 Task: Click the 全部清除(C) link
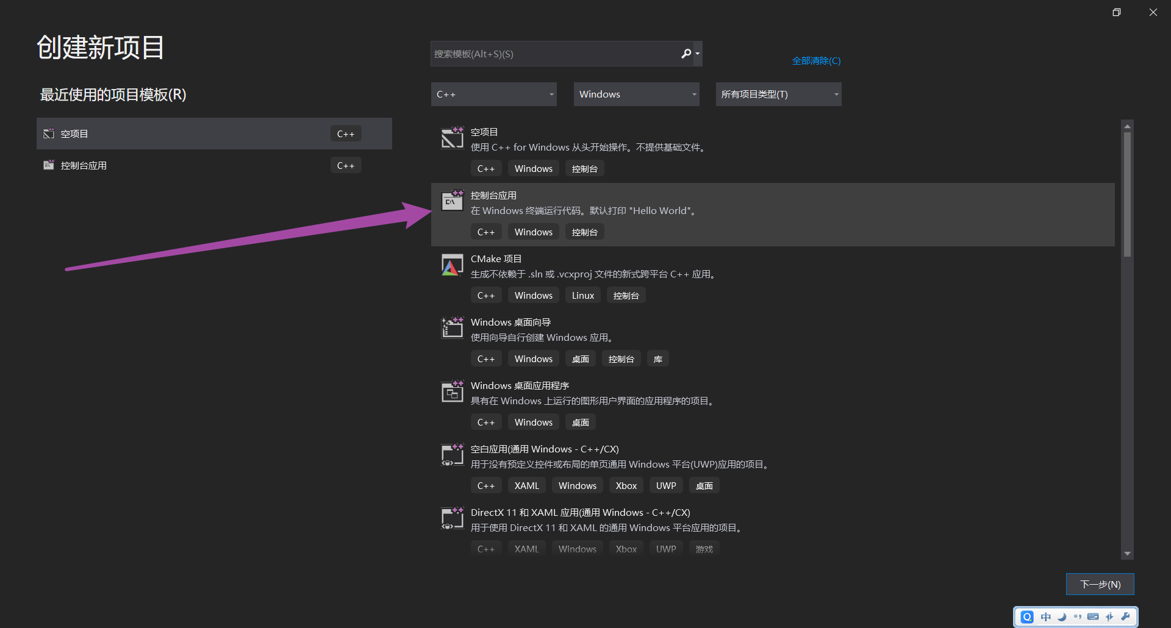coord(816,60)
